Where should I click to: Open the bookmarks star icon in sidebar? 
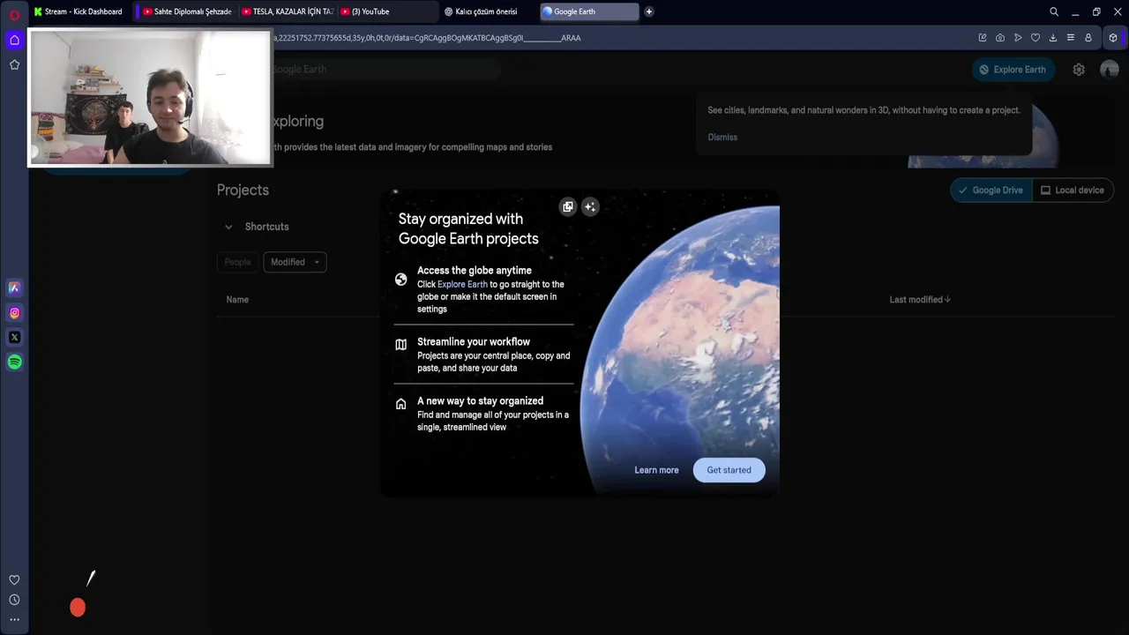[14, 64]
